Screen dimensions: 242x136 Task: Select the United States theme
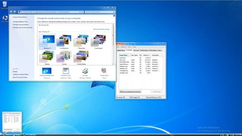[x=82, y=57]
